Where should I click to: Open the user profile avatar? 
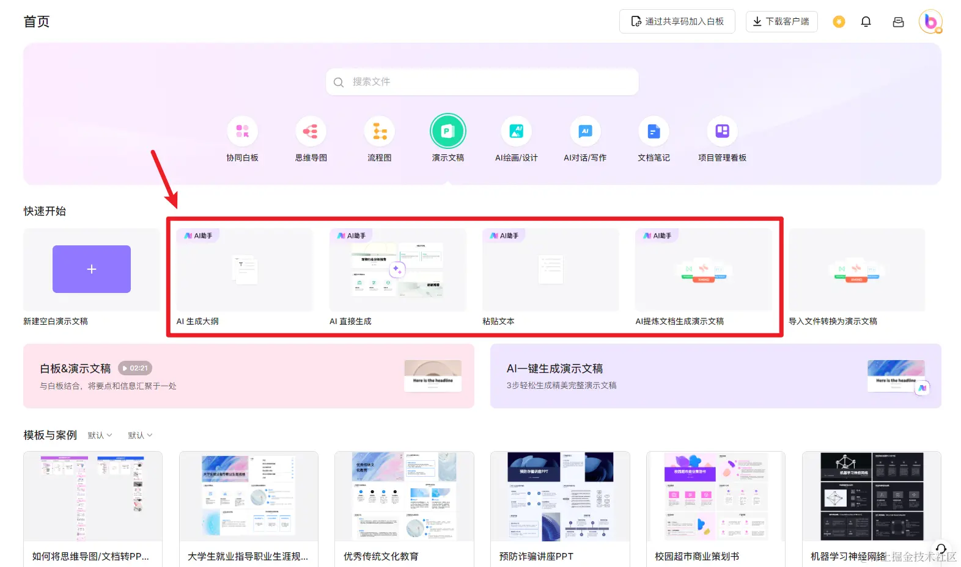pyautogui.click(x=930, y=22)
